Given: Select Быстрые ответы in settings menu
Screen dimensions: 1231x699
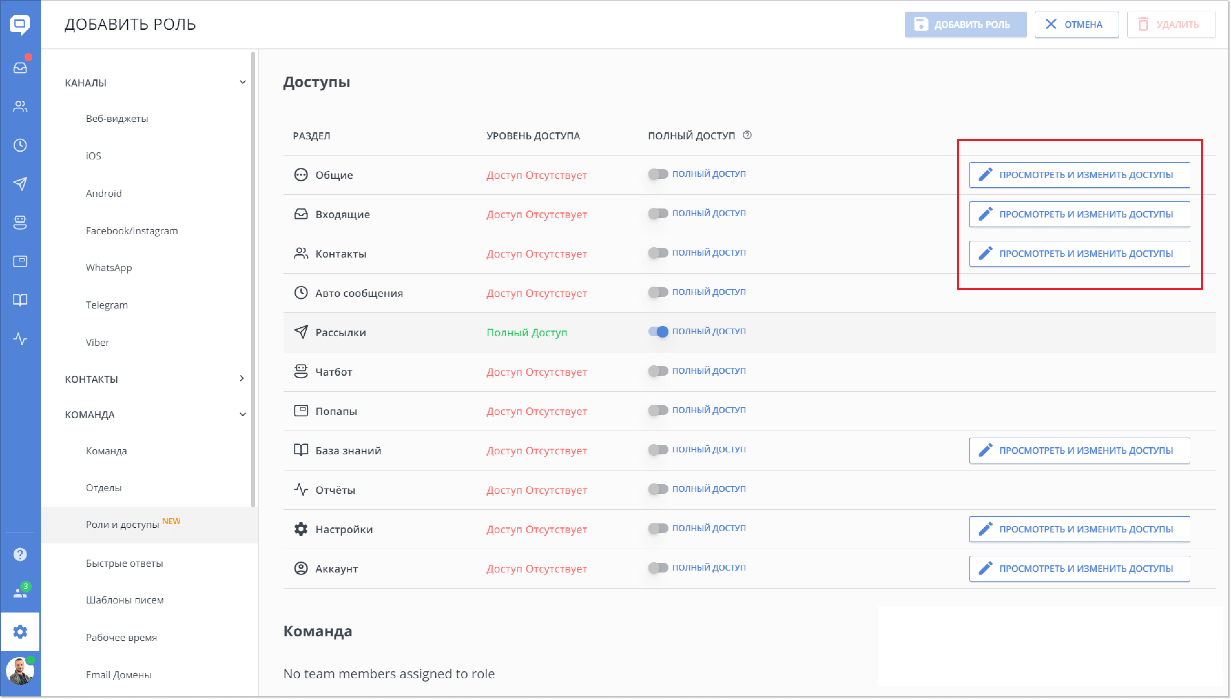Looking at the screenshot, I should coord(124,563).
